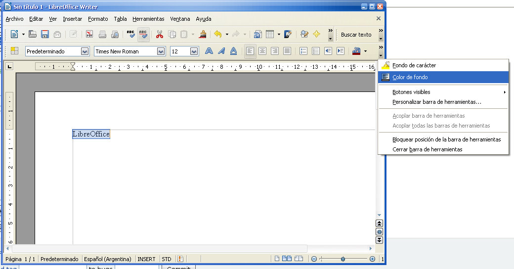Export document directly as PDF
Image resolution: width=514 pixels, height=269 pixels.
click(89, 34)
